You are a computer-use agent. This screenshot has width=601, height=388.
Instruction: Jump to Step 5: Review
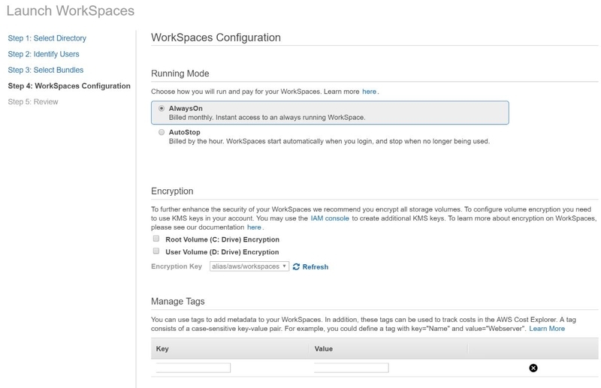tap(33, 102)
